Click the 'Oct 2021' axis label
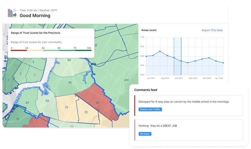This screenshot has height=149, width=251. pyautogui.click(x=179, y=78)
